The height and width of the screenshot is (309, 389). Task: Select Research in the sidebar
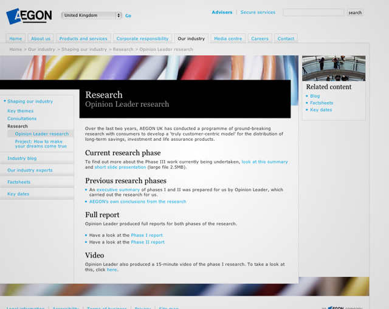pos(18,126)
